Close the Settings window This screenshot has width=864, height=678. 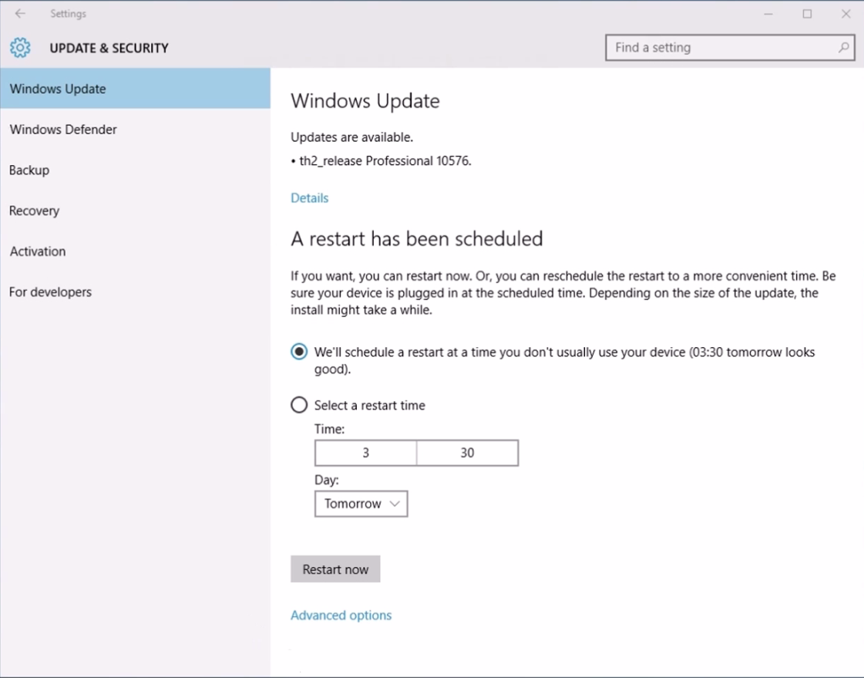846,14
